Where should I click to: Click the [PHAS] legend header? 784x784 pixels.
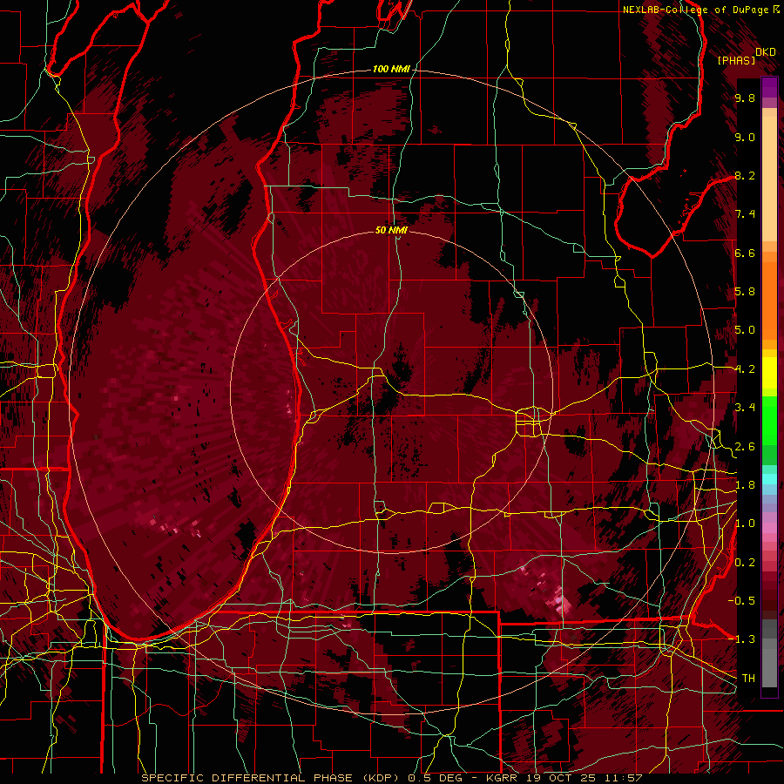tap(736, 60)
